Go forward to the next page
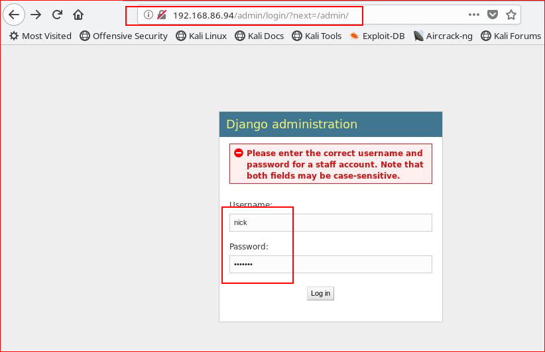This screenshot has height=352, width=545. [x=36, y=15]
